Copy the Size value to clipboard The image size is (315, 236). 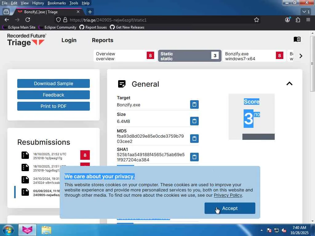coord(194,121)
